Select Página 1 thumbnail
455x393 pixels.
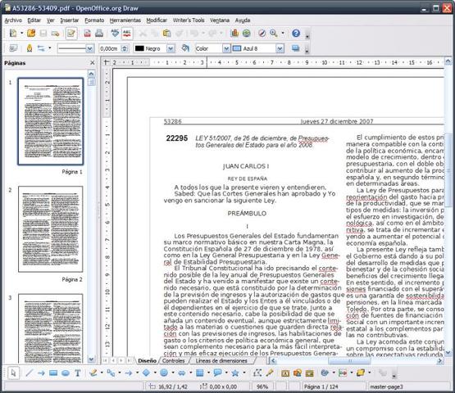point(51,121)
